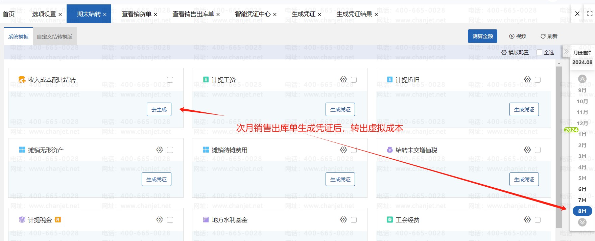Tick the 收入成本配比结转 checkbox

pos(170,80)
